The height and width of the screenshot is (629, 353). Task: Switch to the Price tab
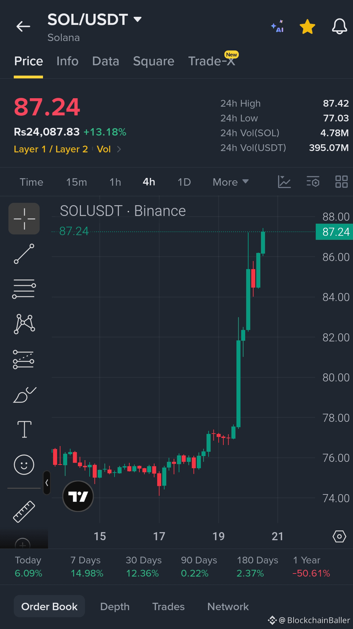coord(29,61)
